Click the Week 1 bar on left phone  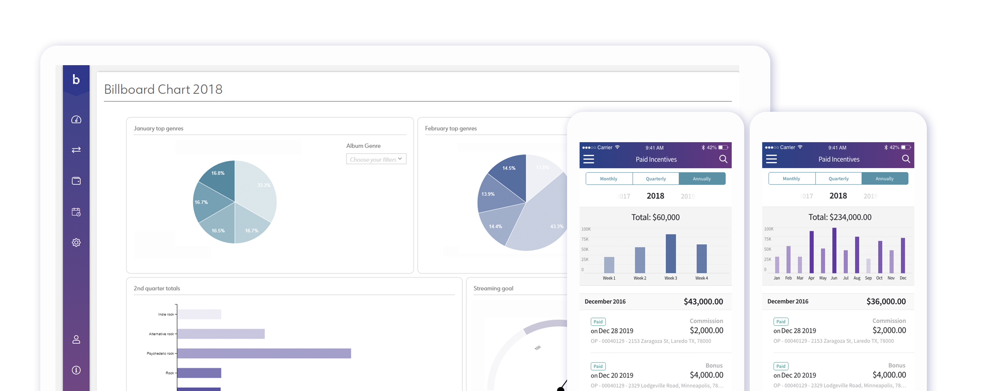click(609, 265)
